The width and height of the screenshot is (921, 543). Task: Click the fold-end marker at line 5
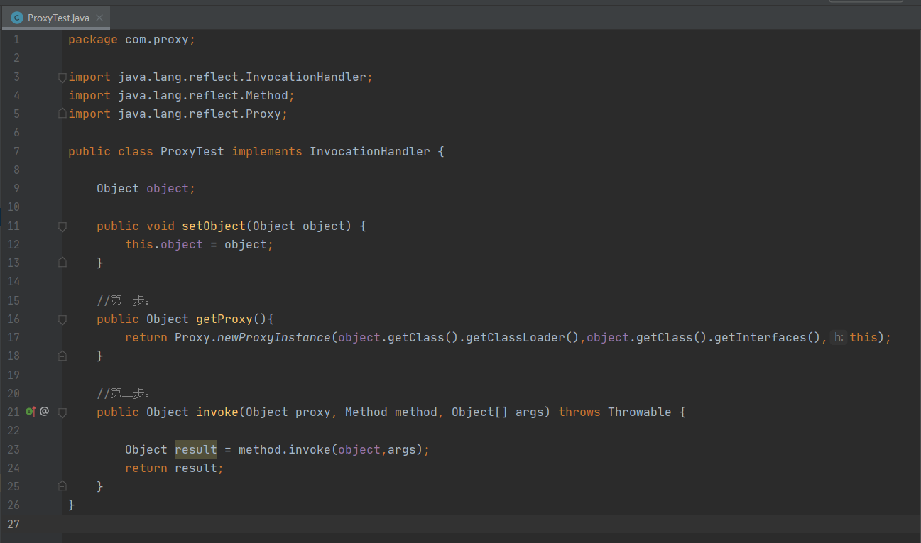(62, 113)
